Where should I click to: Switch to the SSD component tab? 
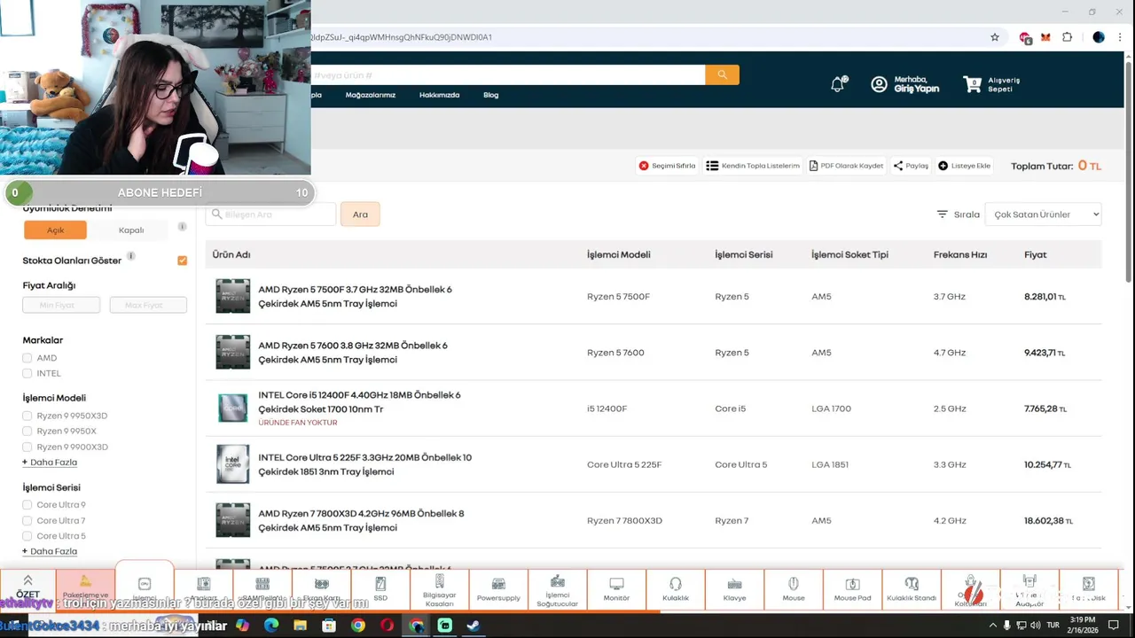[380, 589]
